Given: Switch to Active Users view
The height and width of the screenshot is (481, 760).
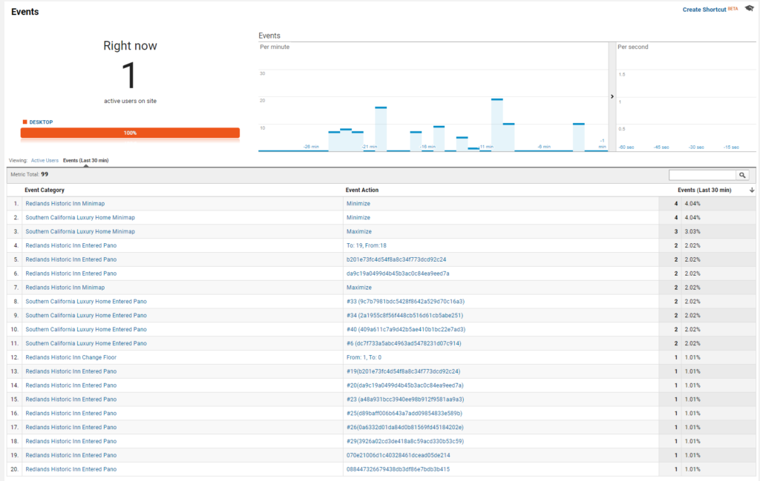Looking at the screenshot, I should point(45,160).
